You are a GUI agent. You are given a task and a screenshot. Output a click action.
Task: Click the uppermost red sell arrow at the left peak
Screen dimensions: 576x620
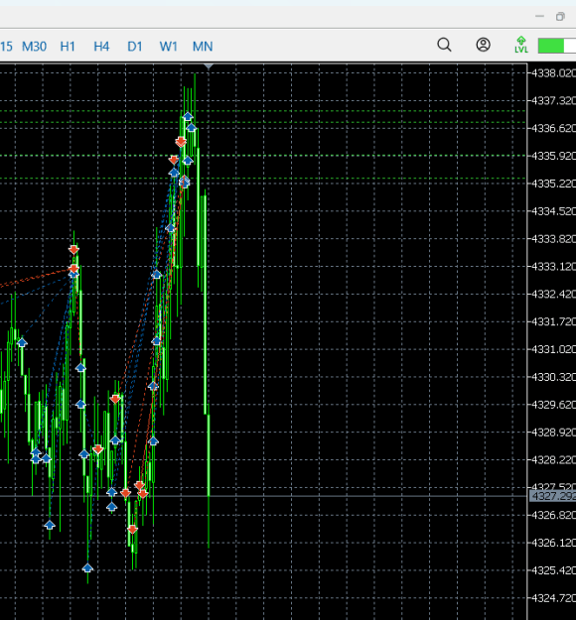click(73, 250)
